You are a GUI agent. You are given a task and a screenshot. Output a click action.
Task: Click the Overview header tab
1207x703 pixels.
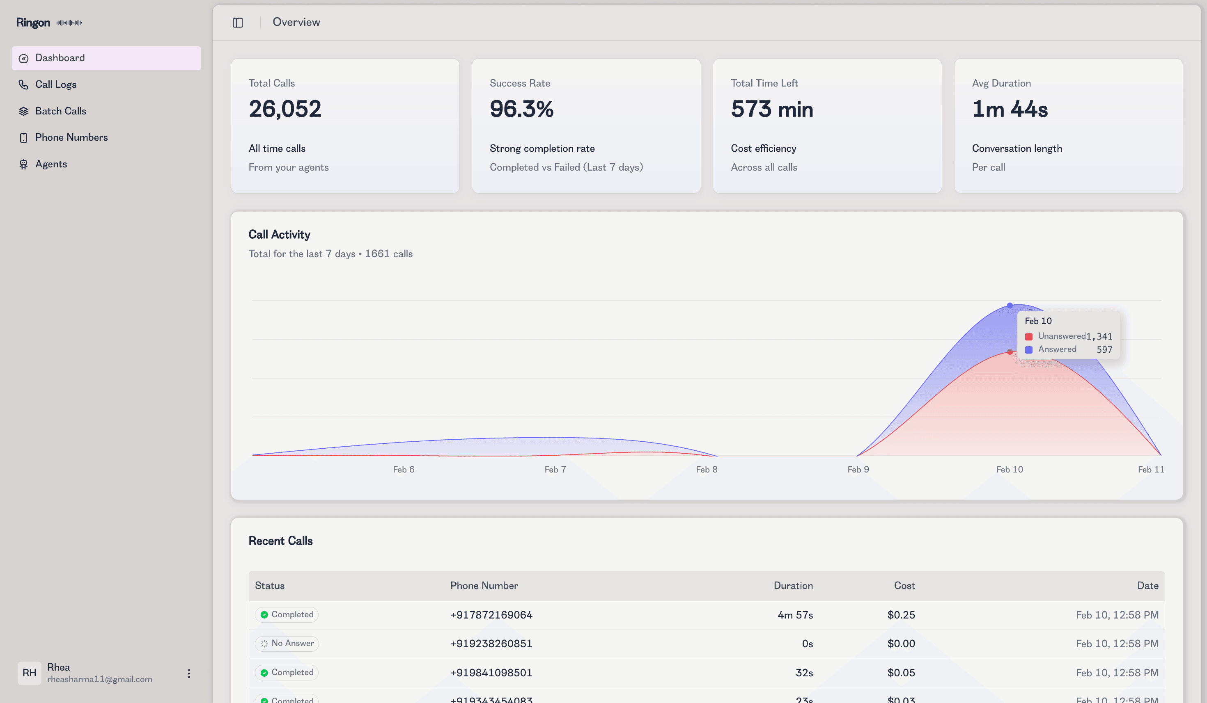click(296, 22)
